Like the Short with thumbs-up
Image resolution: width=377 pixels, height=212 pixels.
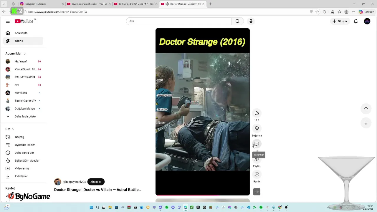257,113
